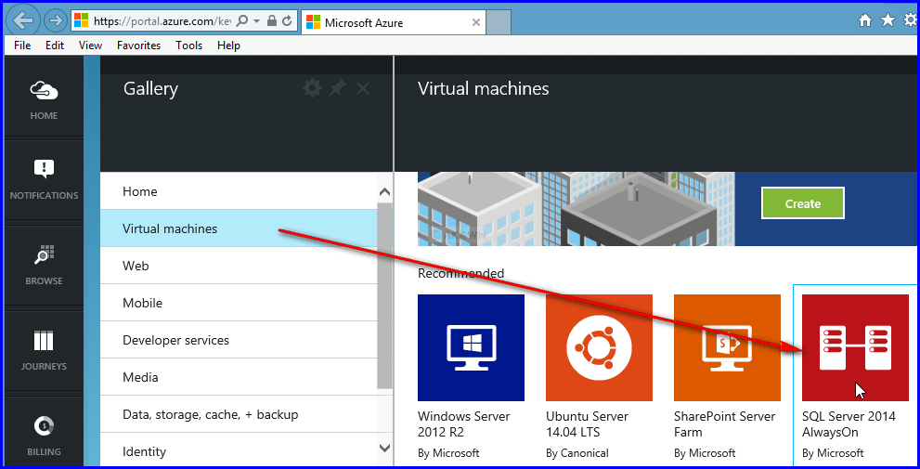Image resolution: width=920 pixels, height=469 pixels.
Task: Click the SharePoint Server Farm label
Action: 725,423
